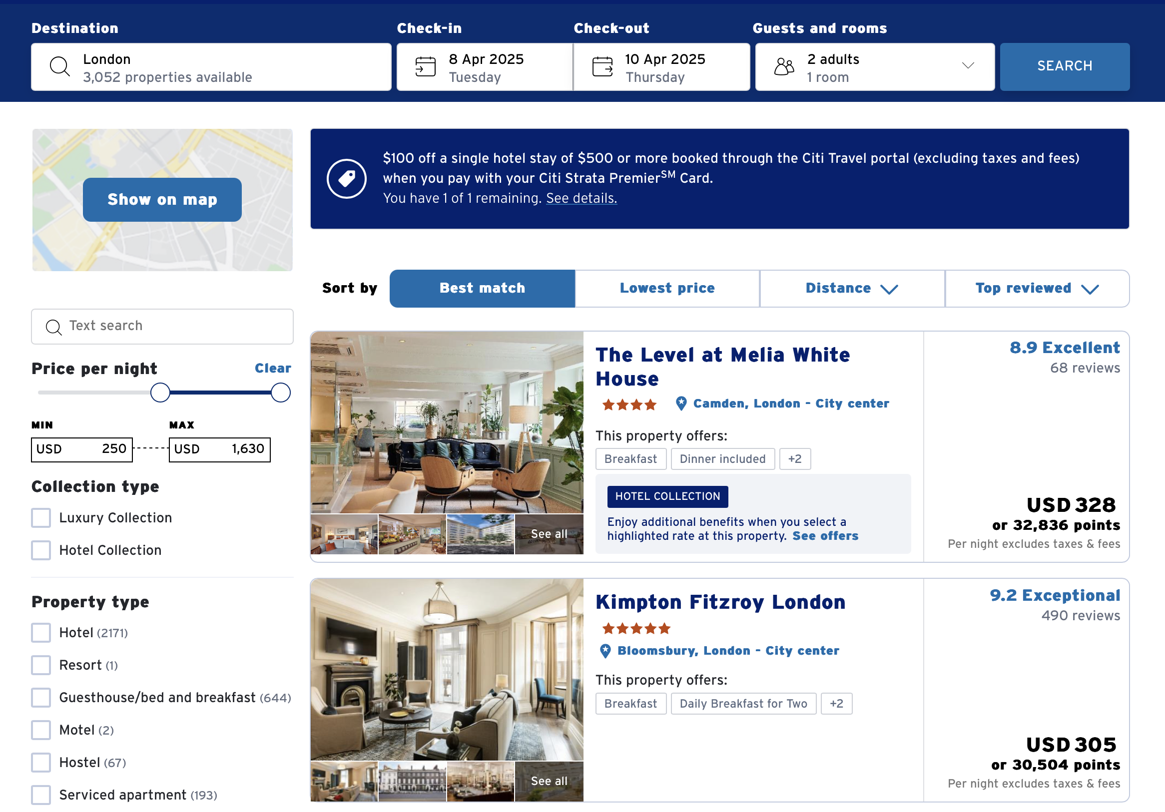This screenshot has height=812, width=1165.
Task: Click the HOTEL COLLECTION badge
Action: tap(667, 496)
